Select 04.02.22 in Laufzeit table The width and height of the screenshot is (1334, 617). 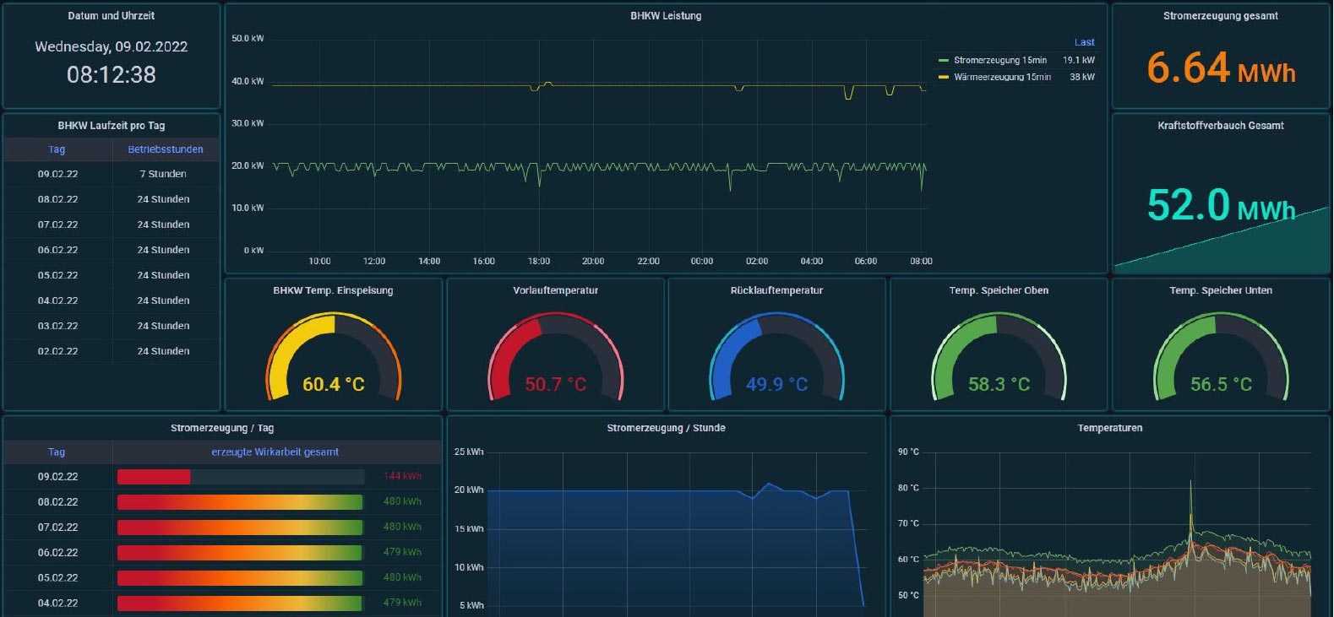tap(57, 300)
